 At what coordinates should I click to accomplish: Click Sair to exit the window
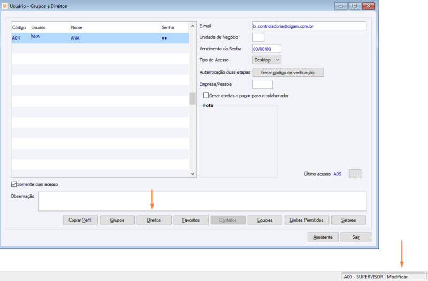pyautogui.click(x=356, y=237)
